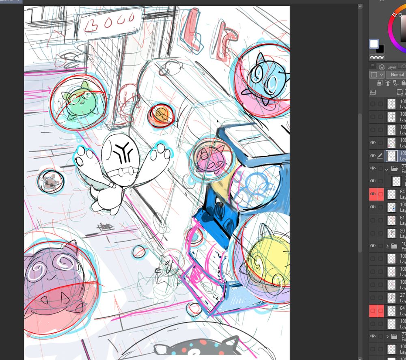Click the '27' opacity value text
The width and height of the screenshot is (406, 360).
tap(402, 295)
